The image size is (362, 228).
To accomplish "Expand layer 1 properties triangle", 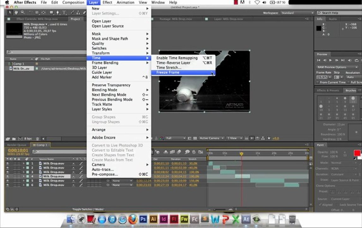I will (23, 163).
